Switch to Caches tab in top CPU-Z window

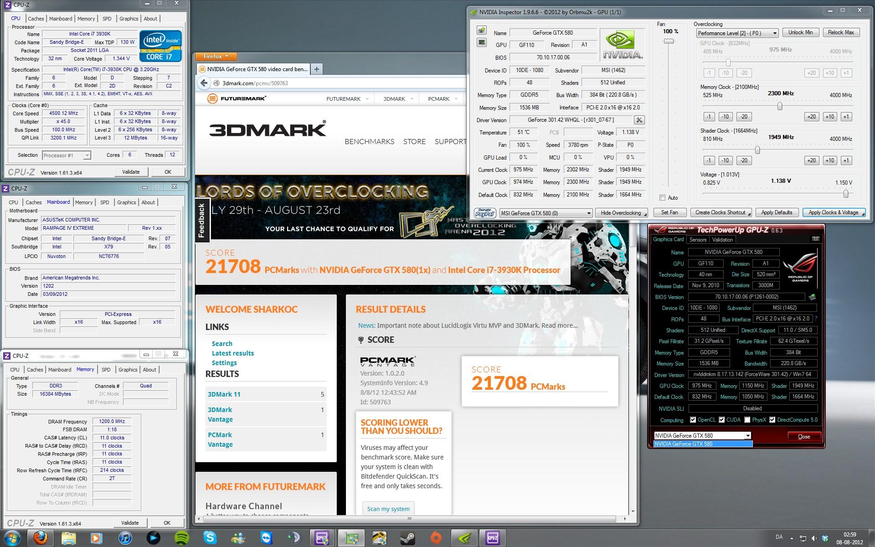click(x=36, y=19)
